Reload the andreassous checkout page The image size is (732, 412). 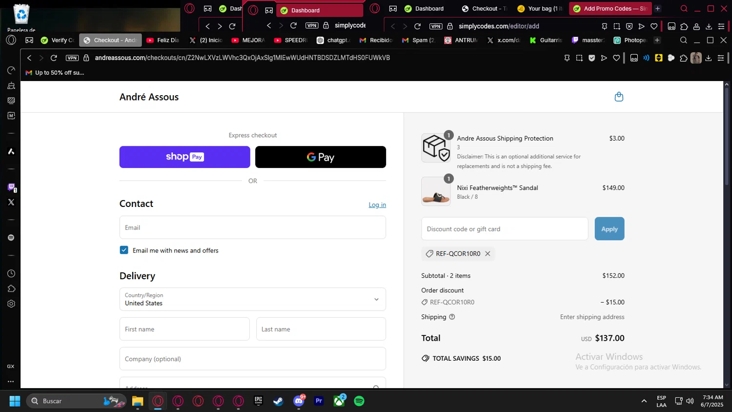click(54, 58)
